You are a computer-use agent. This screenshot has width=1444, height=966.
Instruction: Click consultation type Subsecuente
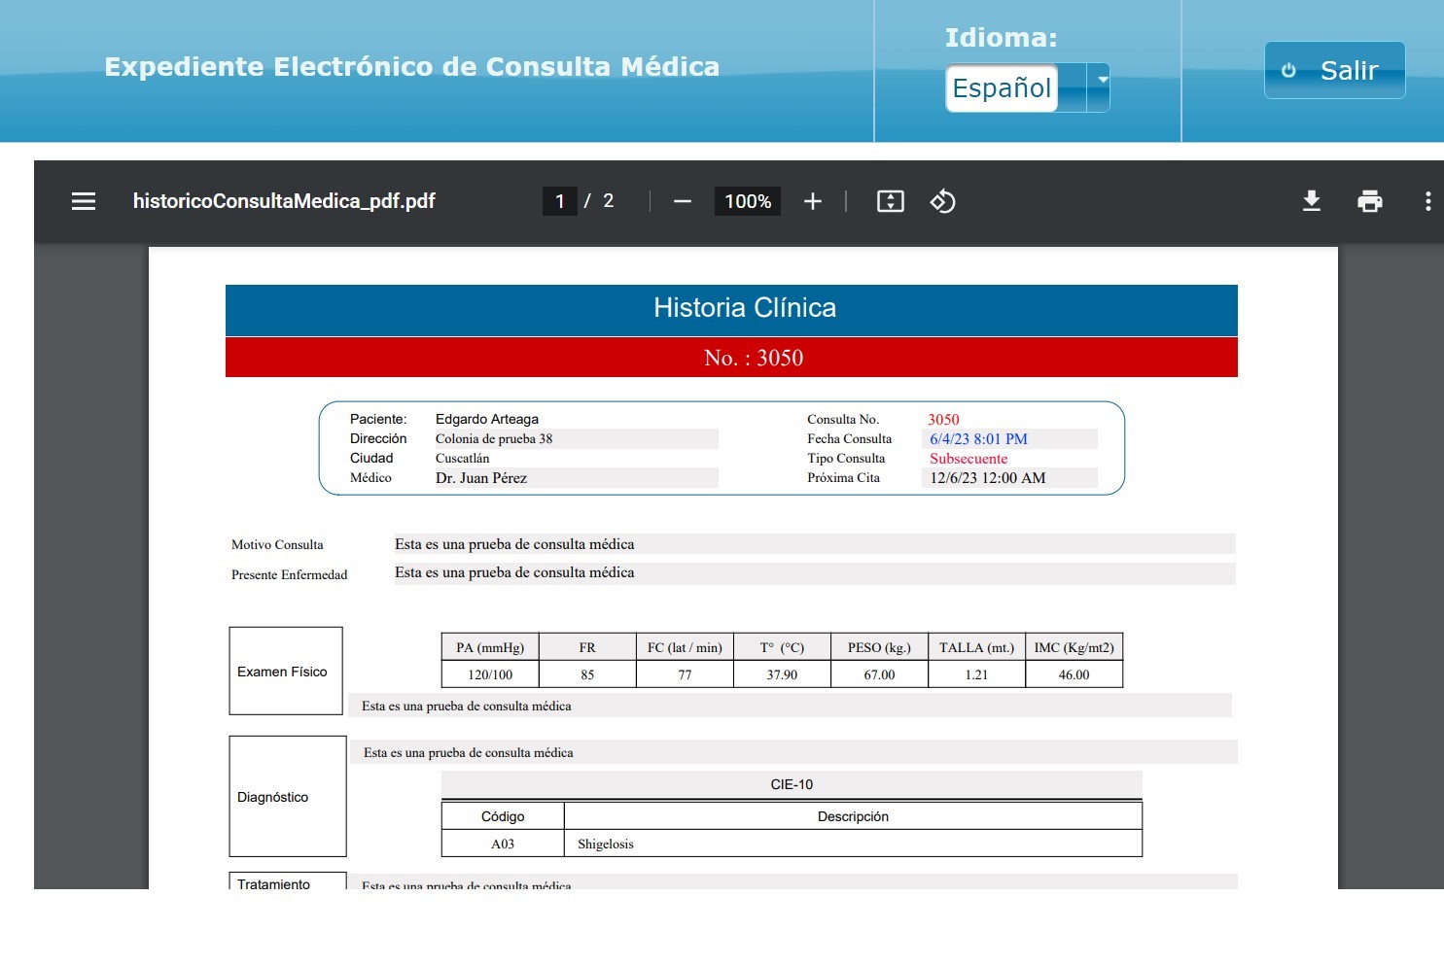(969, 459)
